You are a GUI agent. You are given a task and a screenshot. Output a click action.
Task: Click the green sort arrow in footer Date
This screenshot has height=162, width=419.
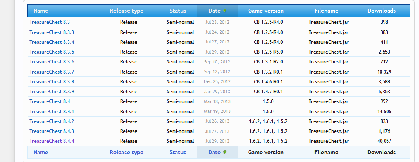click(x=225, y=152)
